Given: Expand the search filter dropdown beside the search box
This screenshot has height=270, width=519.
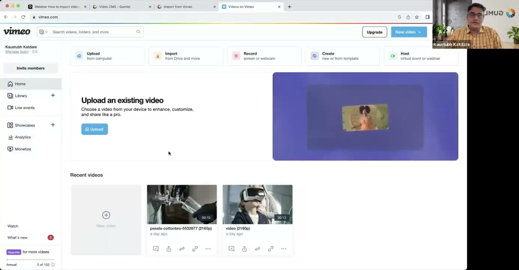Looking at the screenshot, I should [43, 32].
